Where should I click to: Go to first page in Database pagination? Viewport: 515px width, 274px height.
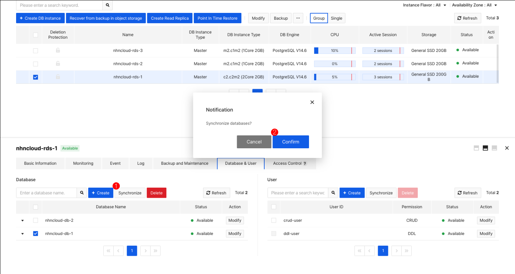[108, 251]
